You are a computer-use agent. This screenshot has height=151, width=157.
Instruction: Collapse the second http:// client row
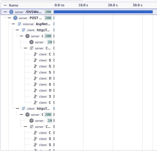tap(17, 108)
